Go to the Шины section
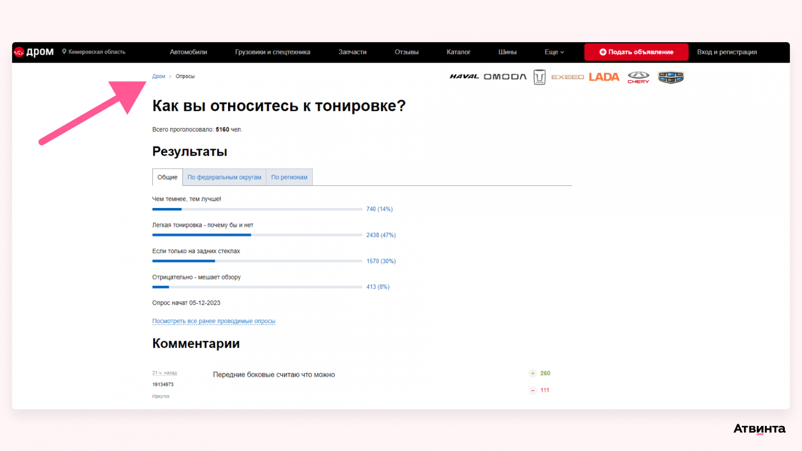802x451 pixels. pos(507,52)
